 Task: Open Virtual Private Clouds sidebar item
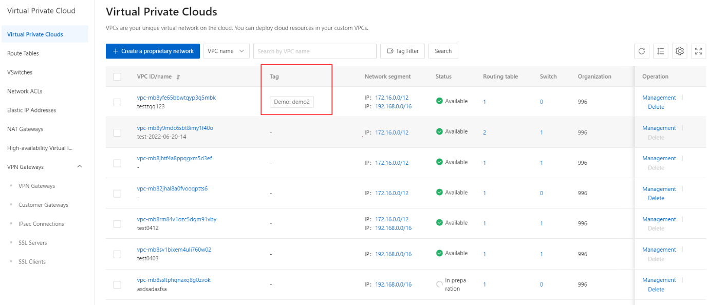[x=44, y=34]
